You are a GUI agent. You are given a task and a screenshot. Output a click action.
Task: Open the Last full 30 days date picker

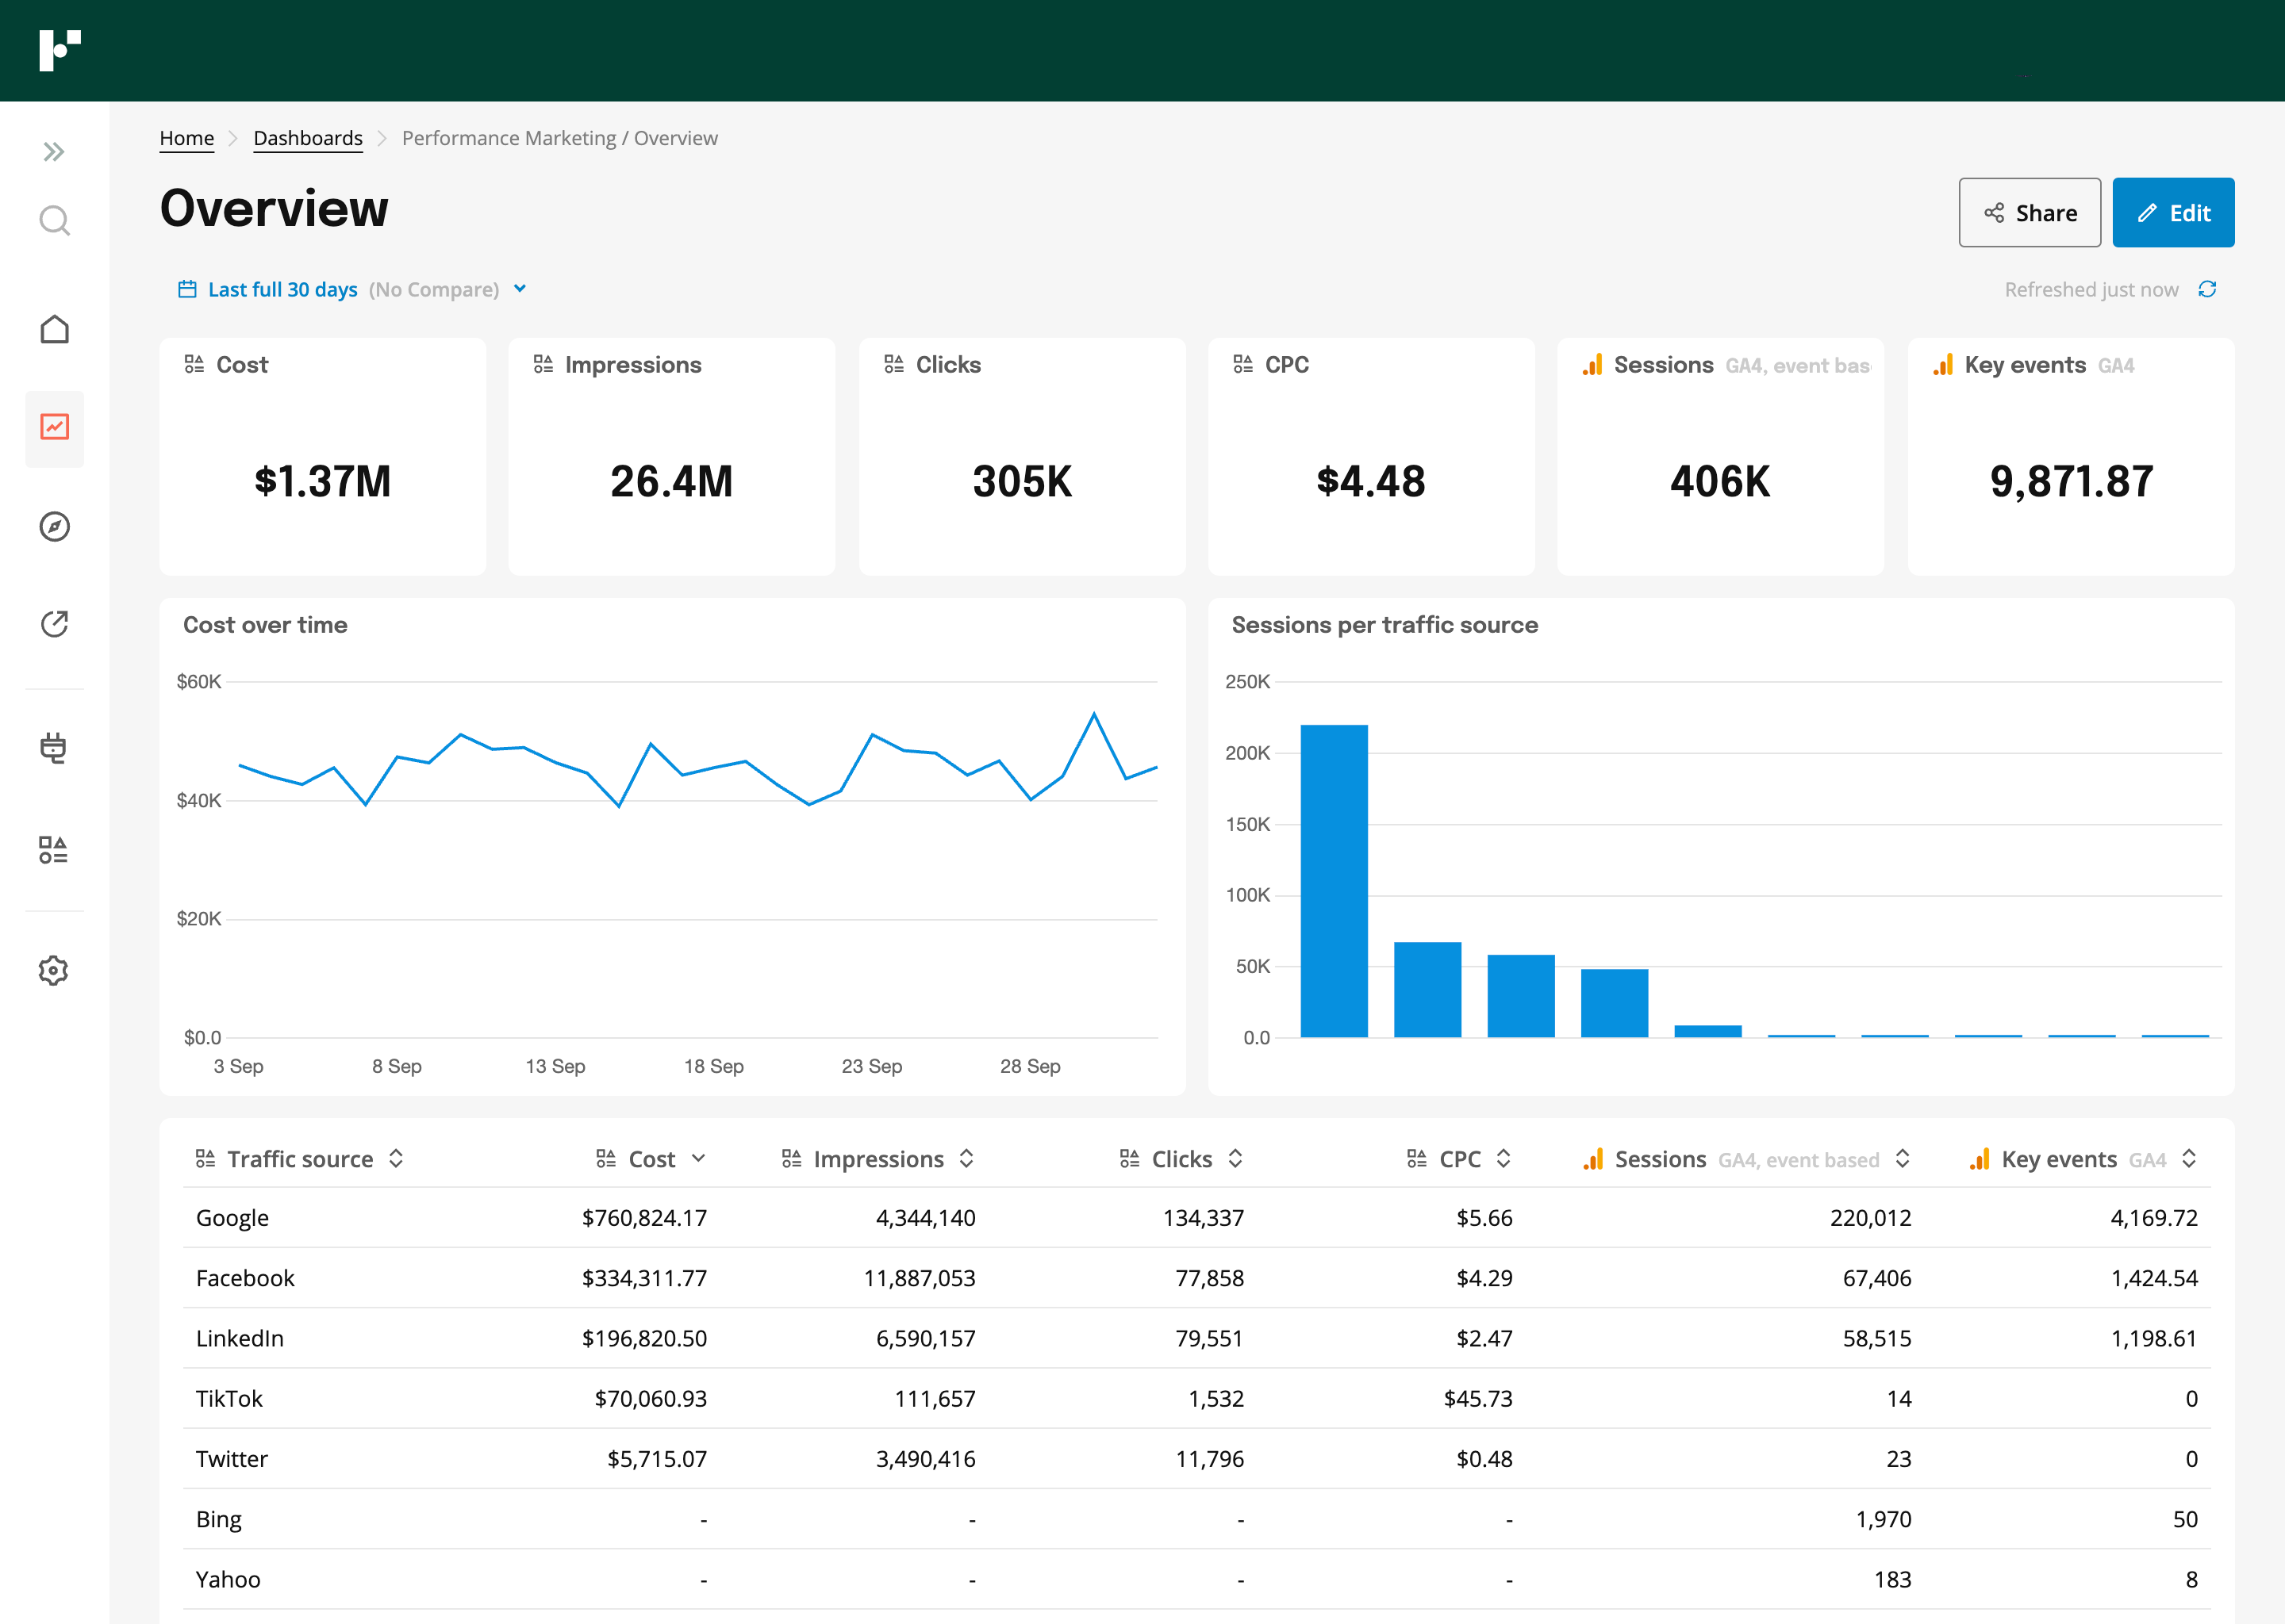pos(282,289)
